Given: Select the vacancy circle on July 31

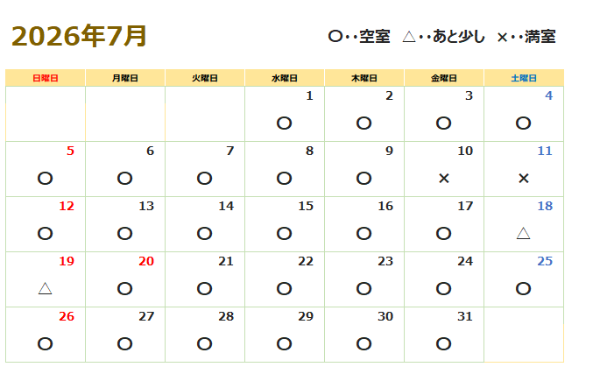Looking at the screenshot, I should point(443,343).
